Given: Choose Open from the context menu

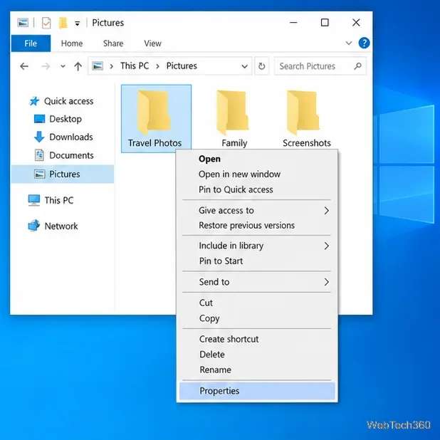Looking at the screenshot, I should tap(257, 159).
